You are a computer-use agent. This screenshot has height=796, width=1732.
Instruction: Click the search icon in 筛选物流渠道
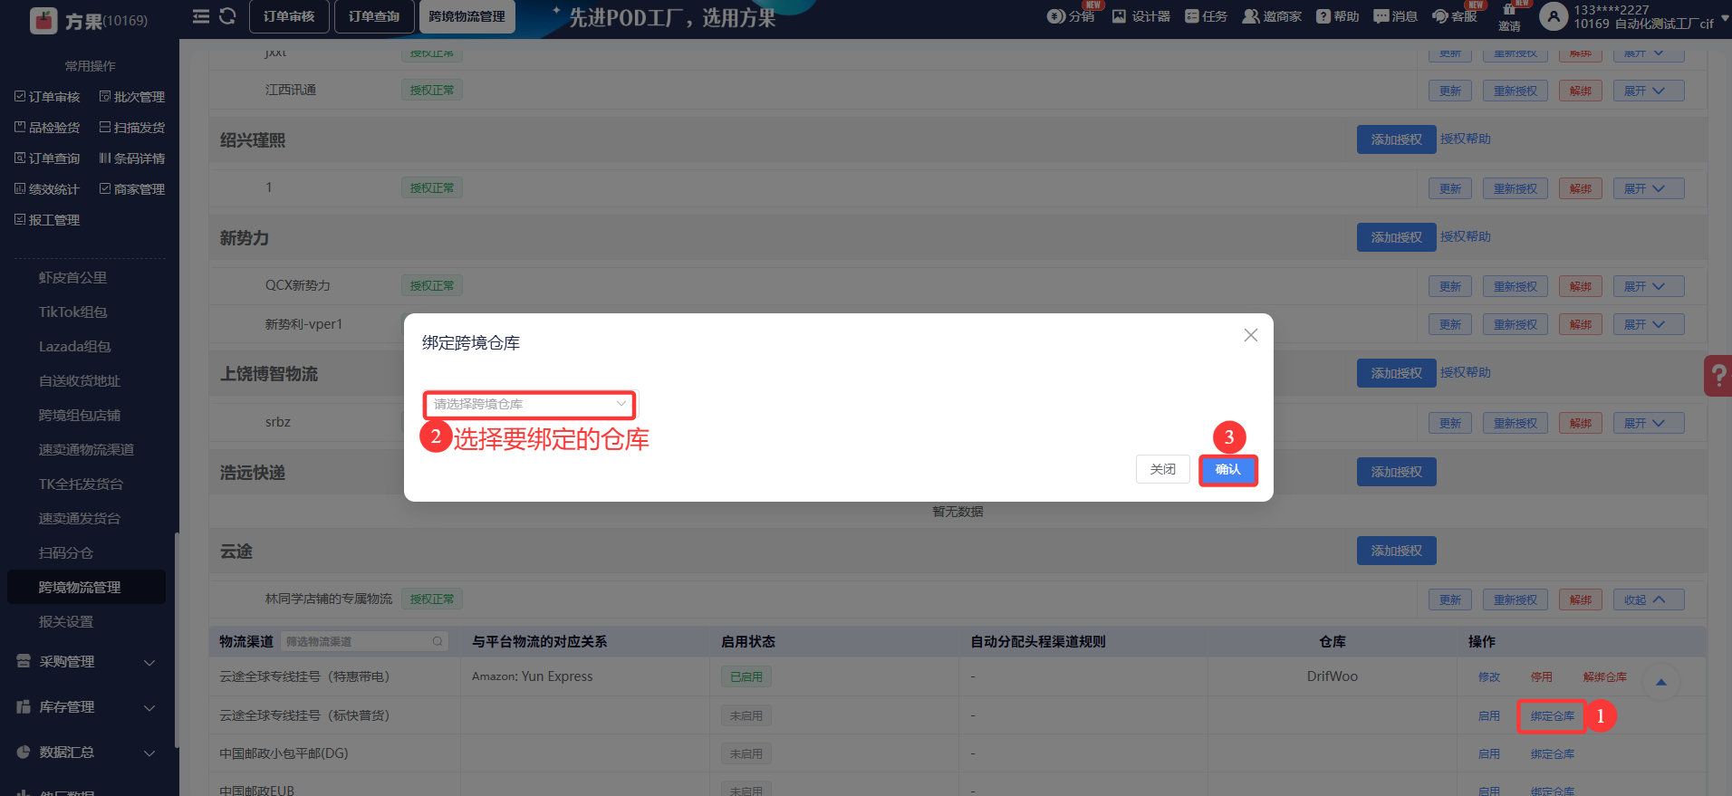438,641
